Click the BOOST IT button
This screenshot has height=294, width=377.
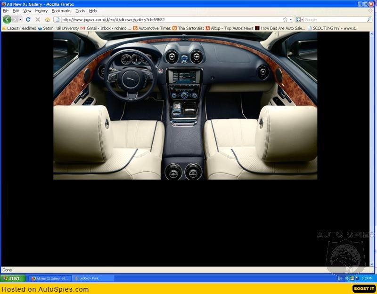[364, 288]
